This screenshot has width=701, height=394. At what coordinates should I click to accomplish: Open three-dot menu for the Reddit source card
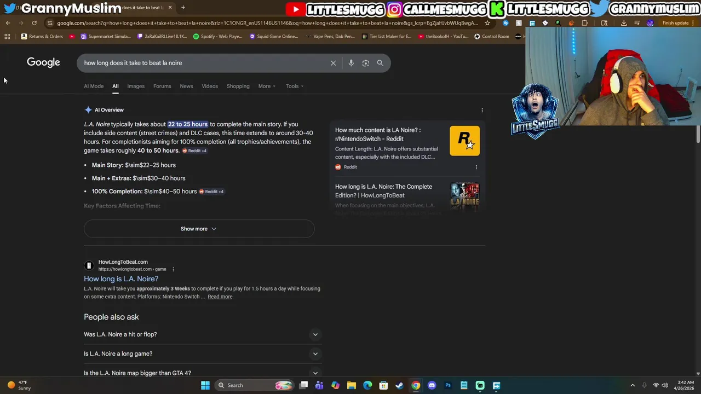(x=476, y=167)
